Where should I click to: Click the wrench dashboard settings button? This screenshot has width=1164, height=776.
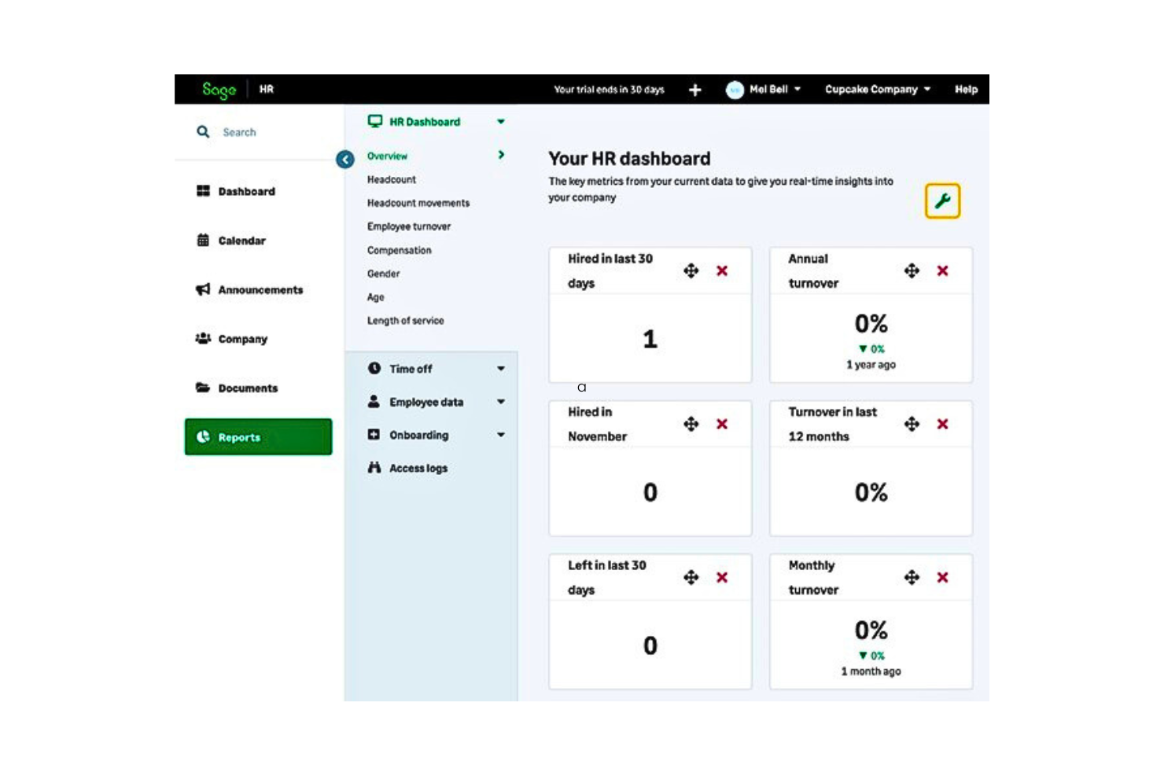tap(942, 201)
